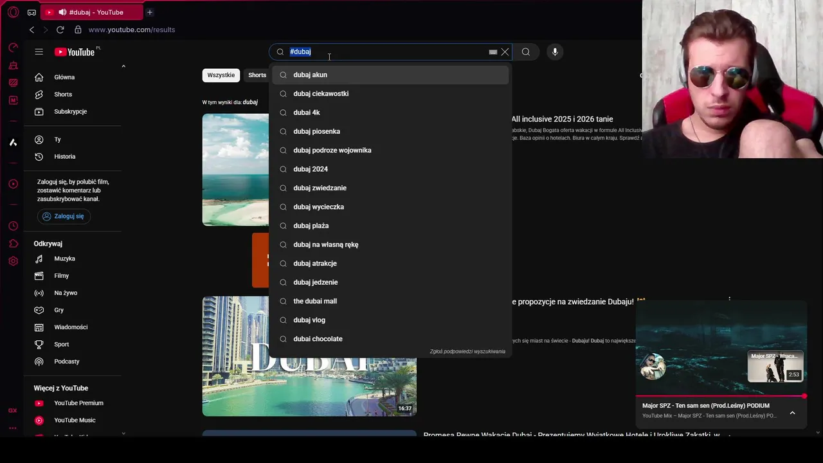Go to YouTube home via logo
This screenshot has height=463, width=823.
75,52
